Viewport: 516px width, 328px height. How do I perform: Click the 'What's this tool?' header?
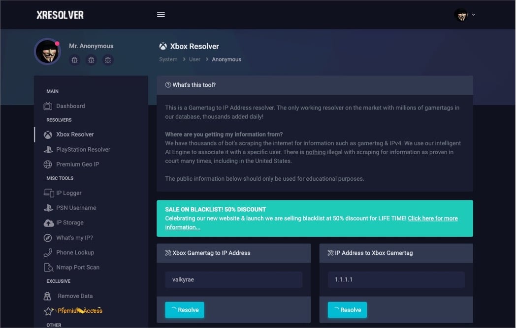(x=315, y=85)
